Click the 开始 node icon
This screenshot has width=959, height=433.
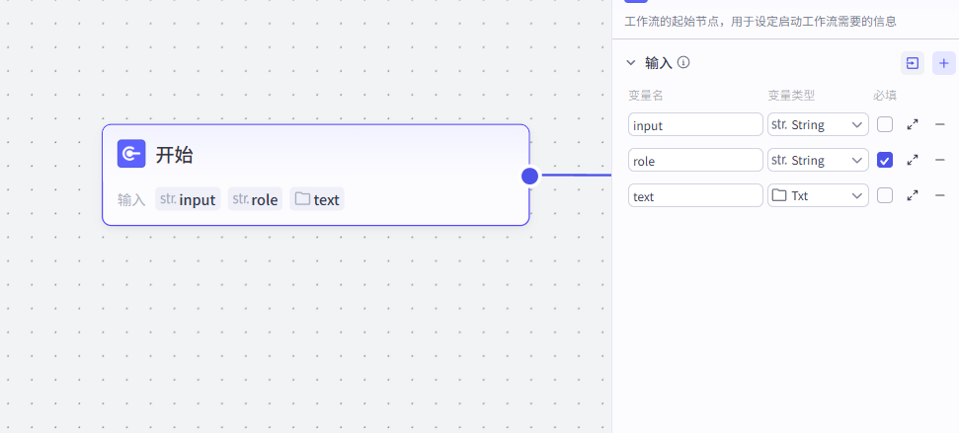(x=131, y=154)
